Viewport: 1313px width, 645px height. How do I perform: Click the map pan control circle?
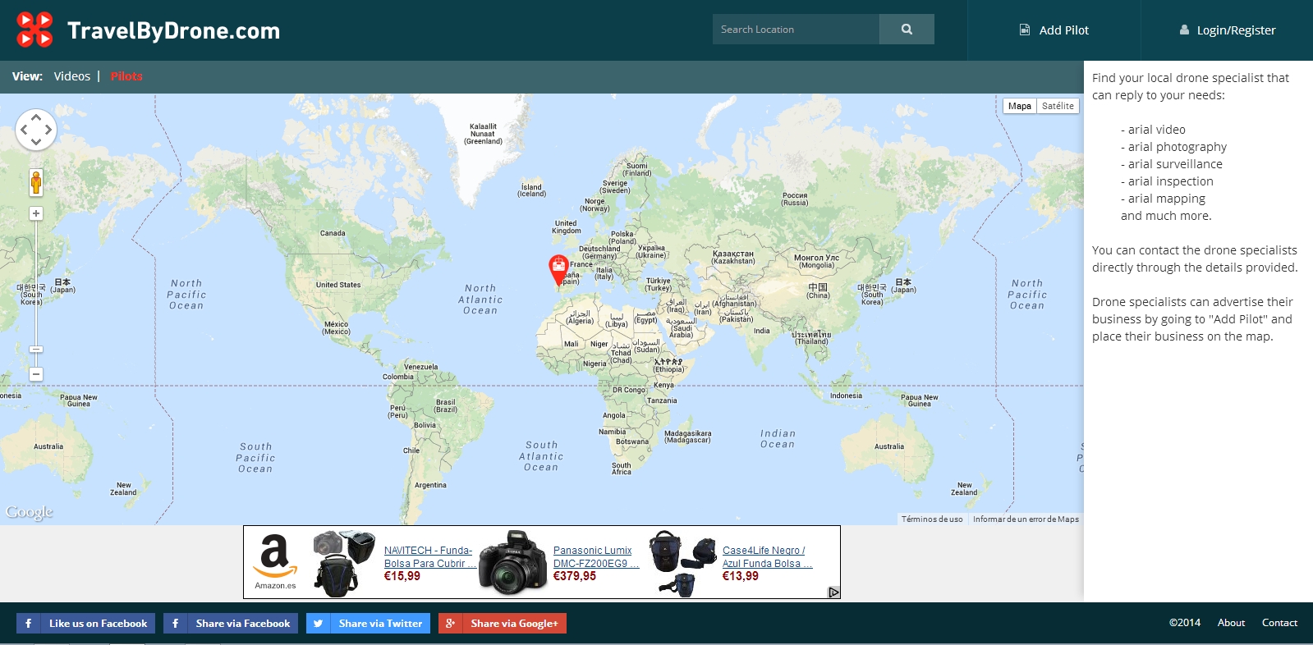point(36,130)
